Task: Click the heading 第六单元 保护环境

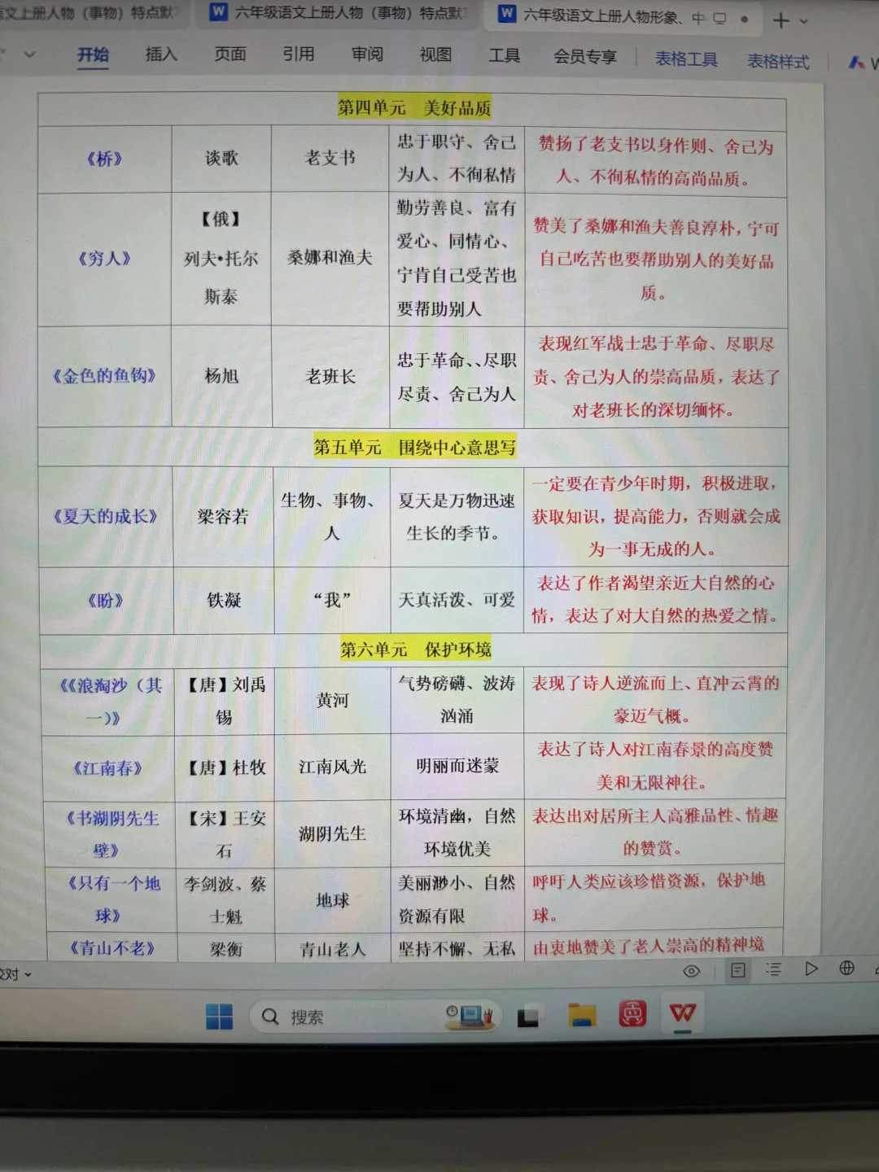Action: (x=415, y=649)
